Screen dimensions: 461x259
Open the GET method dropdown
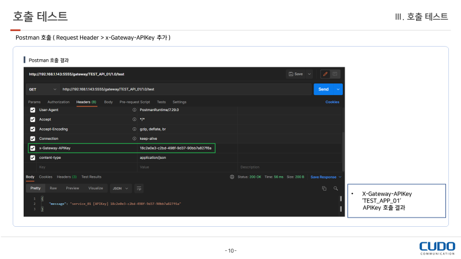tap(42, 89)
